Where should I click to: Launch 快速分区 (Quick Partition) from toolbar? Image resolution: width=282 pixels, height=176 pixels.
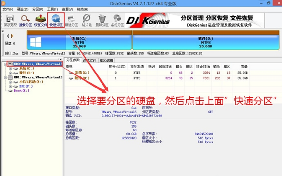[56, 20]
